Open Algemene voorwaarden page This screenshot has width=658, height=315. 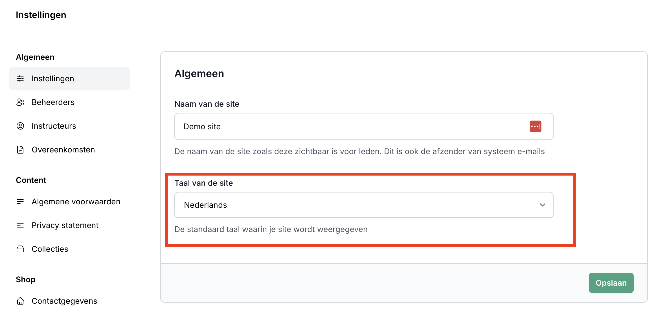pos(76,202)
